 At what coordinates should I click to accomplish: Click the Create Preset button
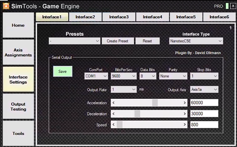(x=118, y=41)
